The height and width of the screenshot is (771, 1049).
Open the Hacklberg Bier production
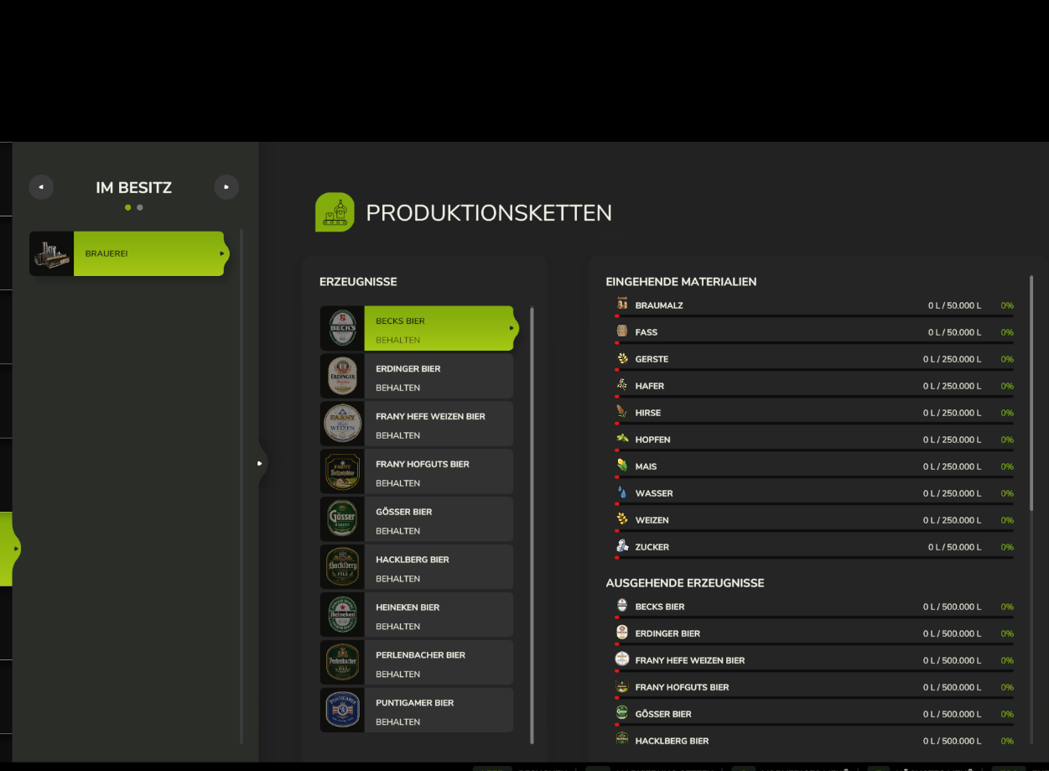click(417, 567)
